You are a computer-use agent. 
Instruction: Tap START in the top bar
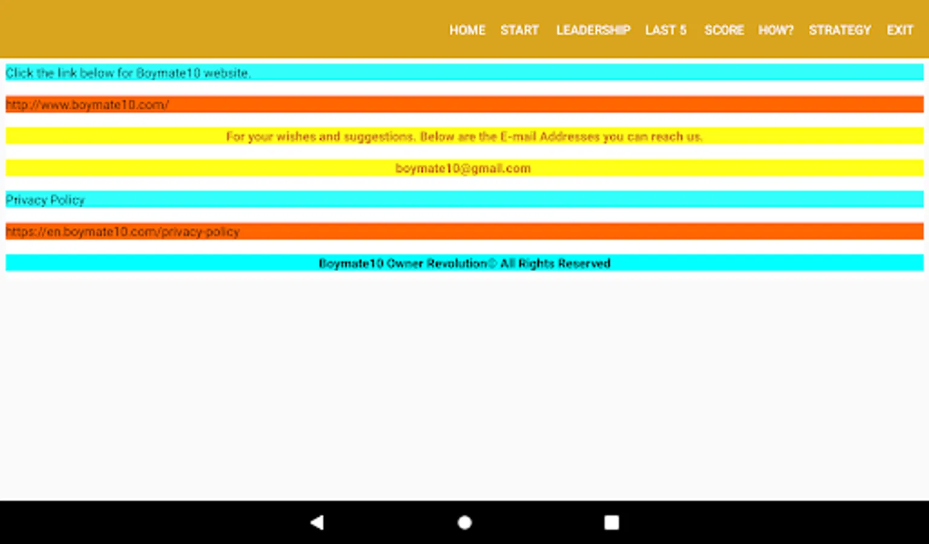pos(519,30)
